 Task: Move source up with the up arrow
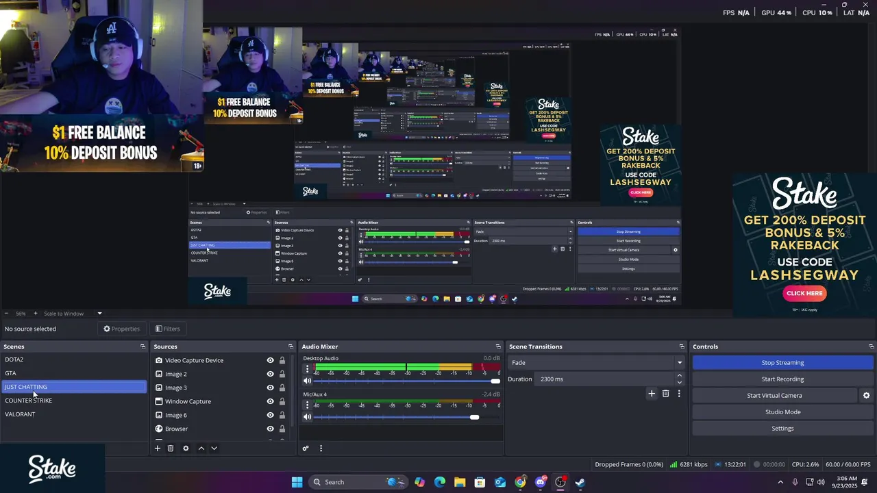(201, 448)
